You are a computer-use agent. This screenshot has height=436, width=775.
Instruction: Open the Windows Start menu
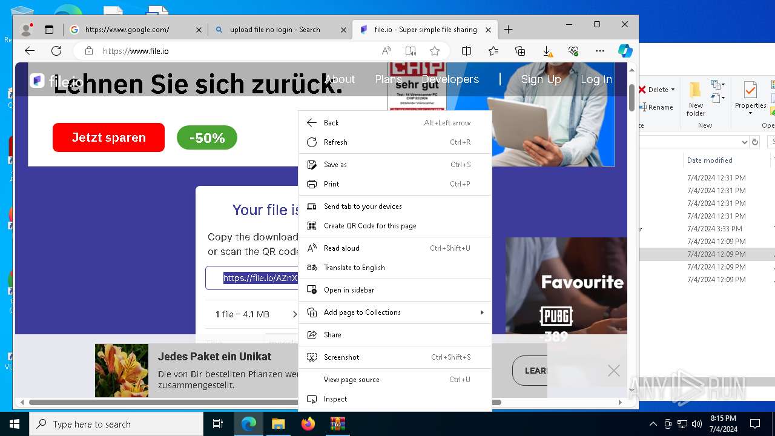coord(15,424)
